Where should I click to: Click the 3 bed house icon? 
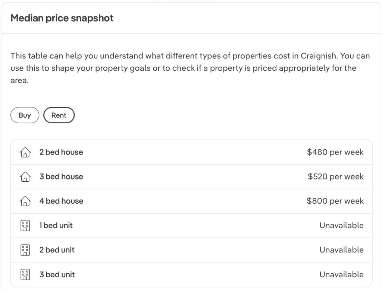25,177
